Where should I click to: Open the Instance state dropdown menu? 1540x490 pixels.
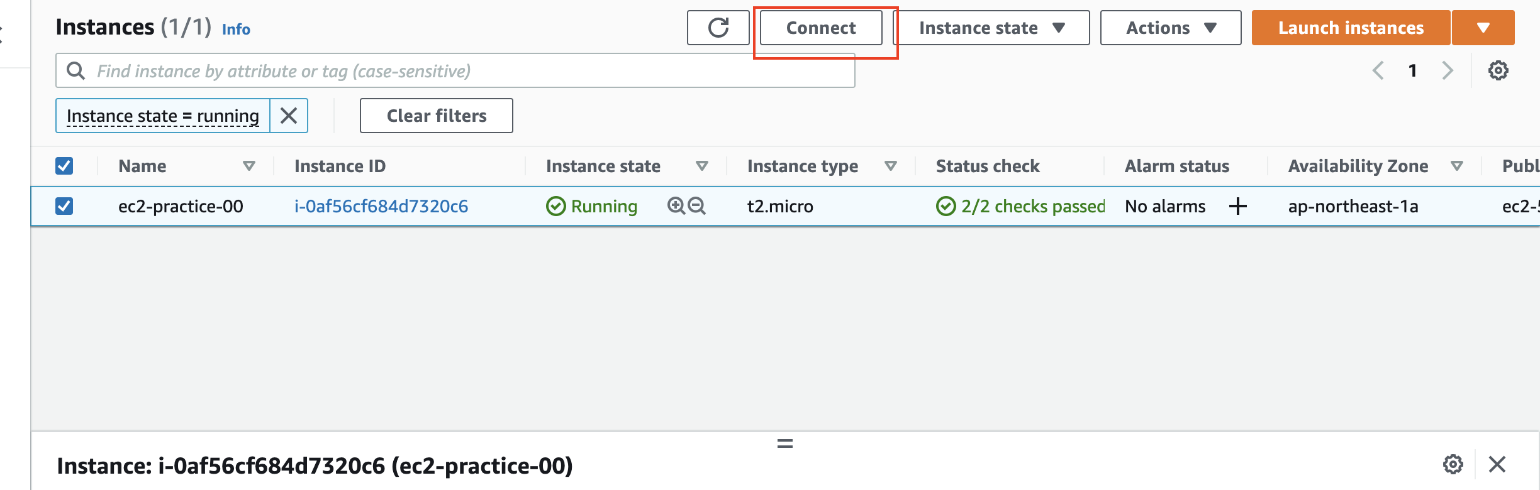pos(991,28)
